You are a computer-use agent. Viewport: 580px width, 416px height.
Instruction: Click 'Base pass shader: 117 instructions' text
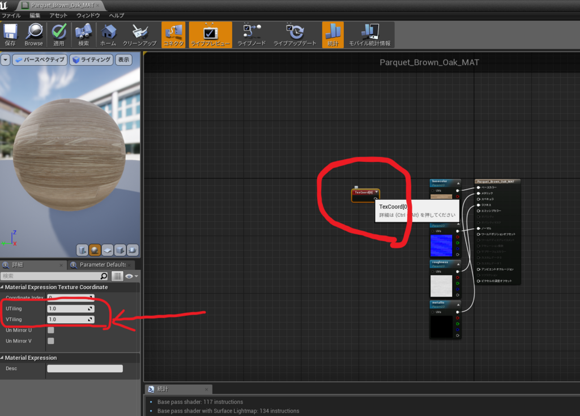click(200, 402)
